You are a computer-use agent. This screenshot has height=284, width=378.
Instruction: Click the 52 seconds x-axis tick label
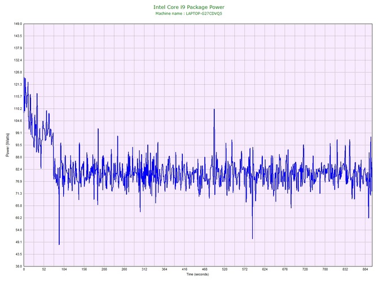(x=44, y=269)
